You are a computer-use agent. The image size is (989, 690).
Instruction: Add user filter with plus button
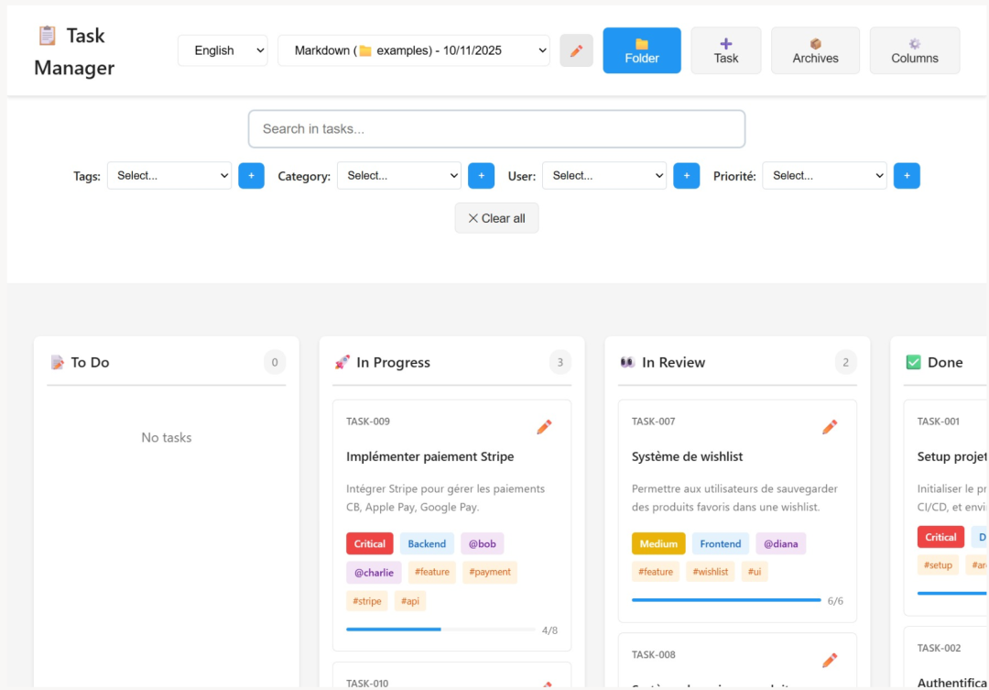point(686,176)
